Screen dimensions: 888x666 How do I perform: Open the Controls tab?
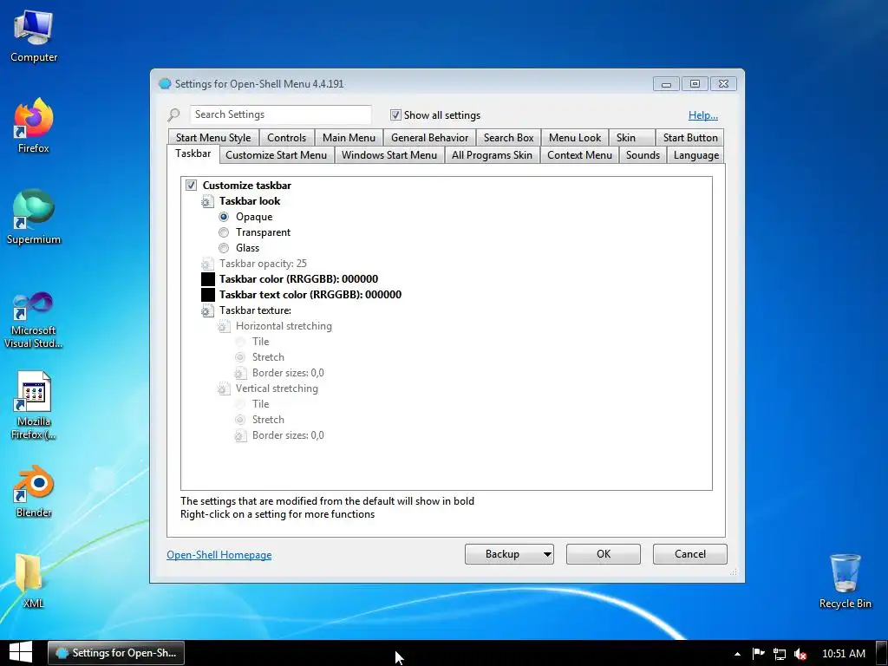286,138
